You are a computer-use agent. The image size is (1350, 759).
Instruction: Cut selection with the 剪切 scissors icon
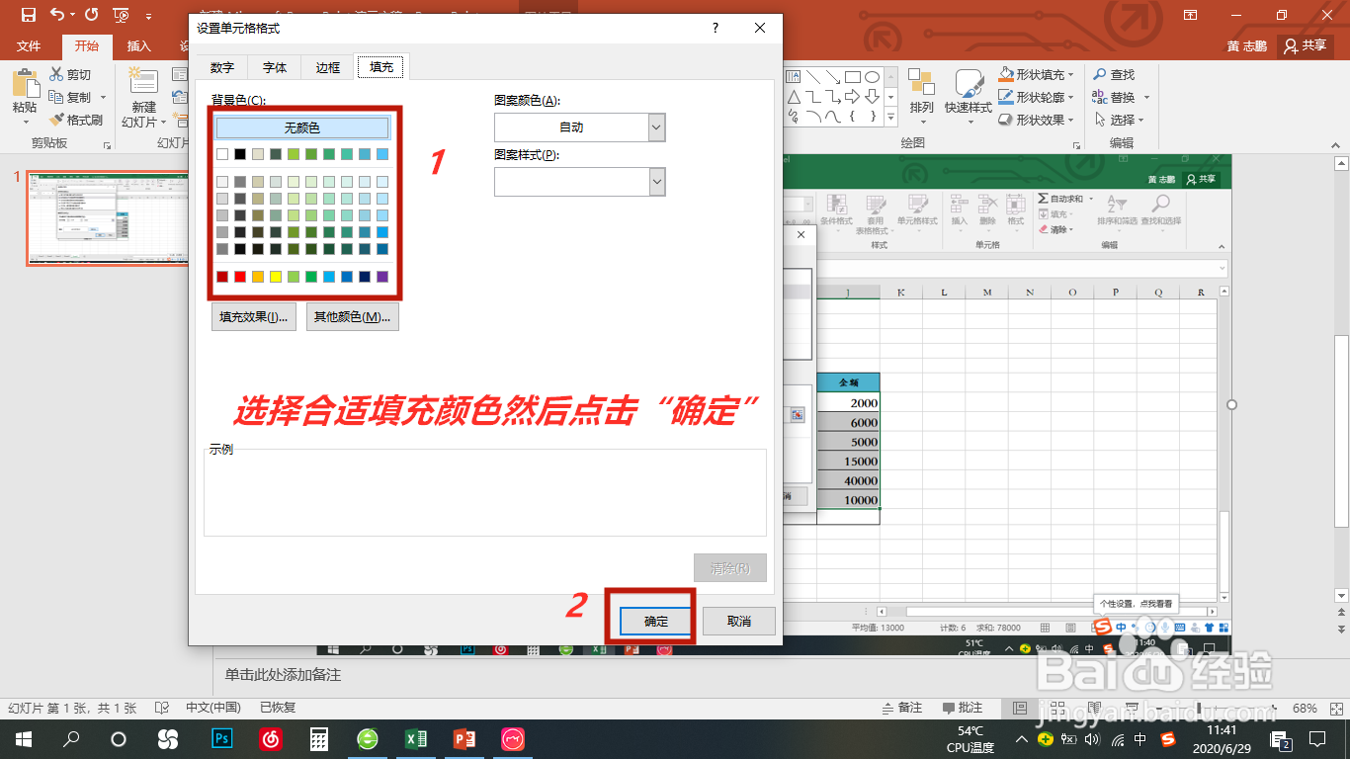(x=56, y=75)
